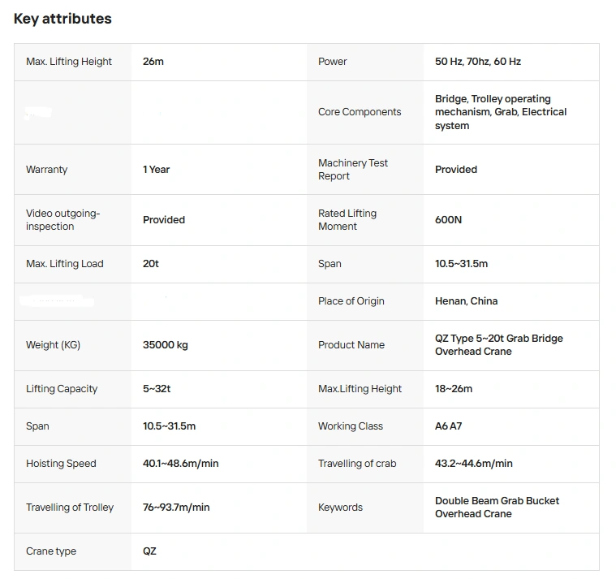The width and height of the screenshot is (616, 579).
Task: Select the Working Class A6 A7 value
Action: click(448, 426)
